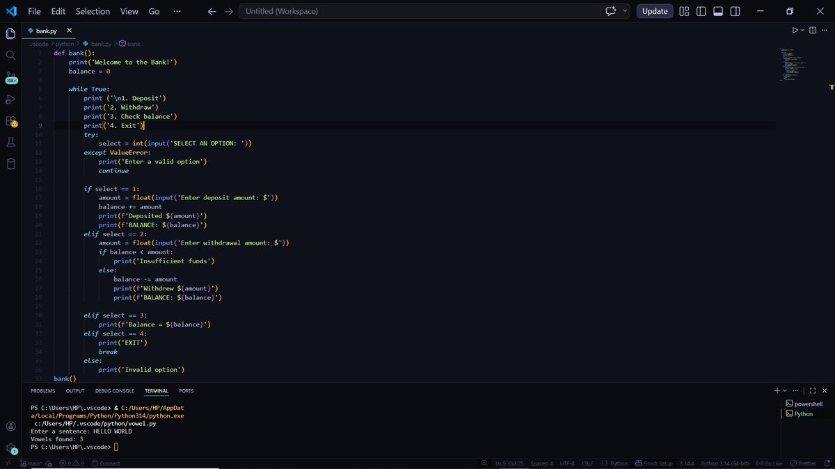Open the Go menu

[154, 11]
